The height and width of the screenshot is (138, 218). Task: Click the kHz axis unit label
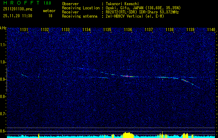(3, 28)
